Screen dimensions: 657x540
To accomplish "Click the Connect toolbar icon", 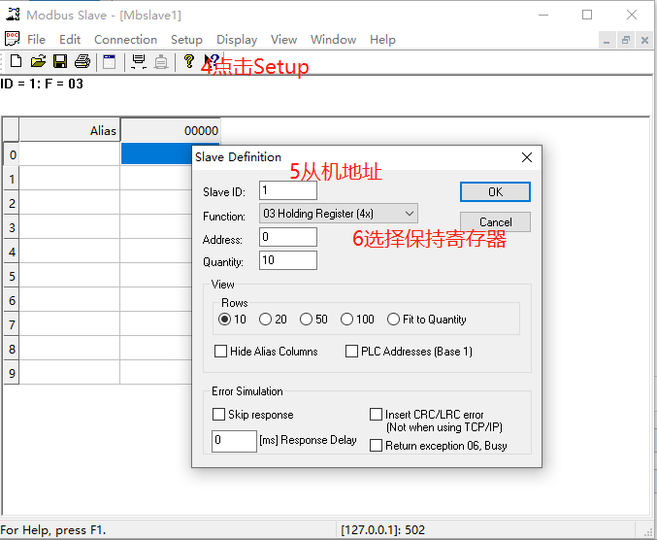I will point(139,61).
